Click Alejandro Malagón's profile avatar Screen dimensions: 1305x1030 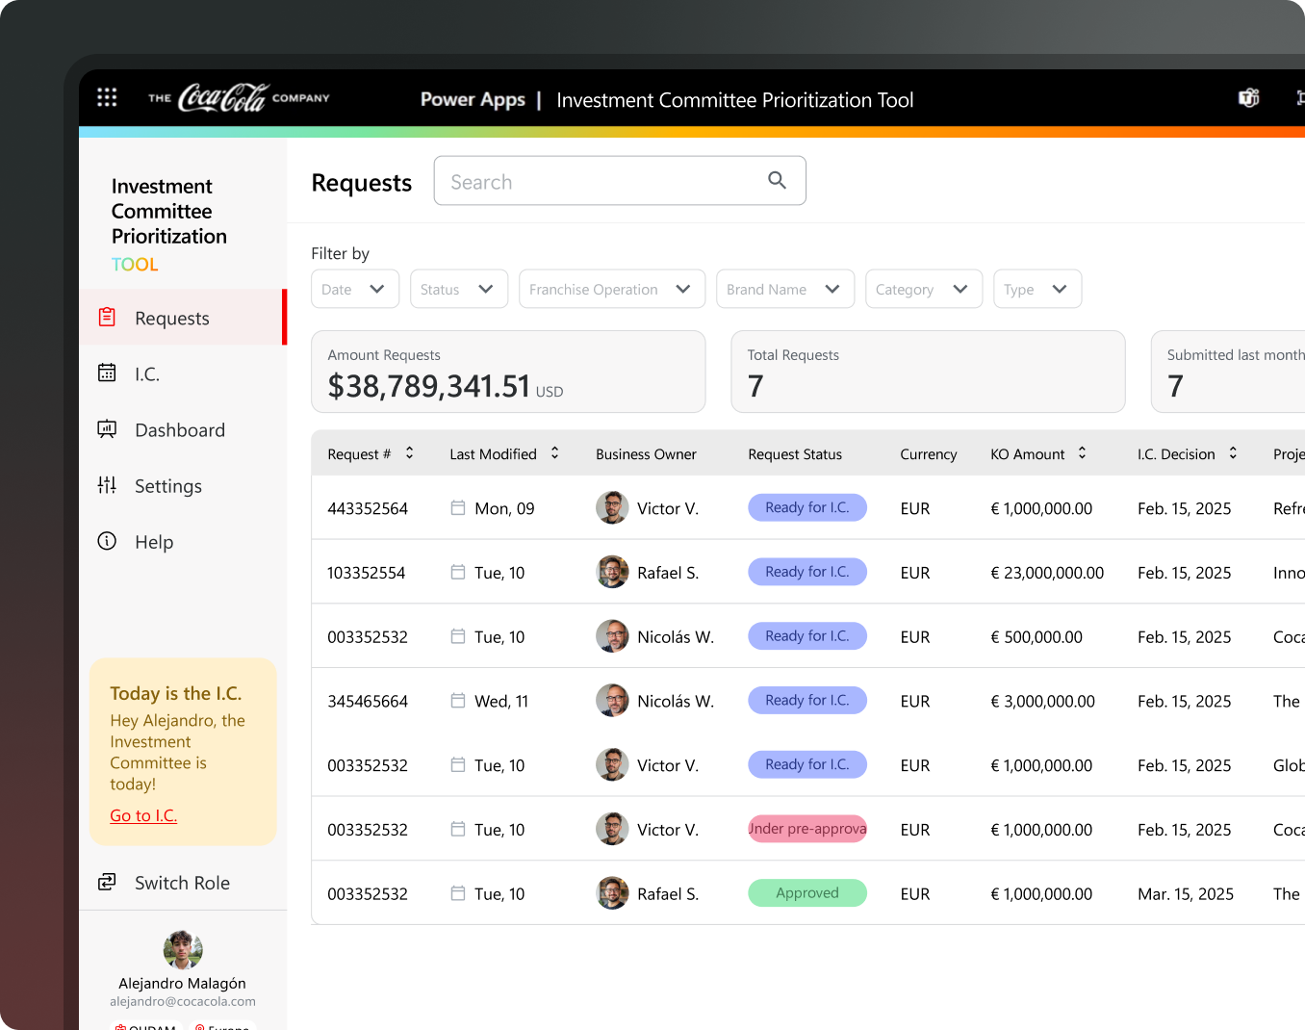click(183, 950)
